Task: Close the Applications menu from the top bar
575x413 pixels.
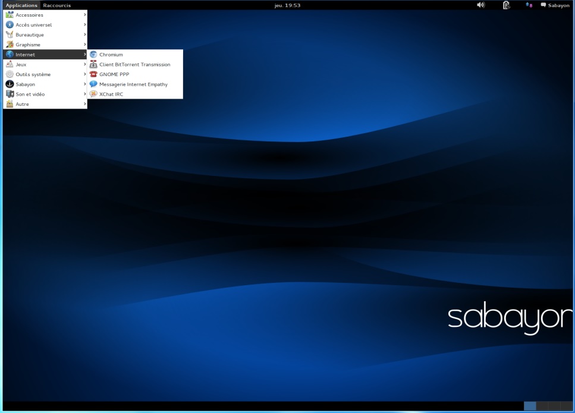Action: [21, 5]
